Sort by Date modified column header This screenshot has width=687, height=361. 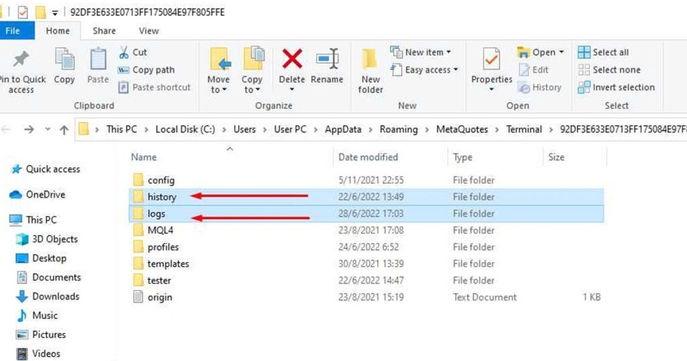(368, 157)
